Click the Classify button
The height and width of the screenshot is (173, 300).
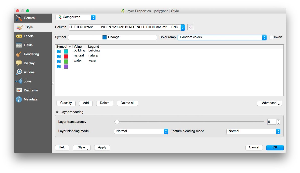point(66,103)
